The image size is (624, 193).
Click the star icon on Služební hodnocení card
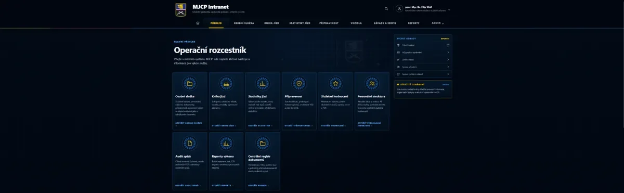[x=336, y=83]
